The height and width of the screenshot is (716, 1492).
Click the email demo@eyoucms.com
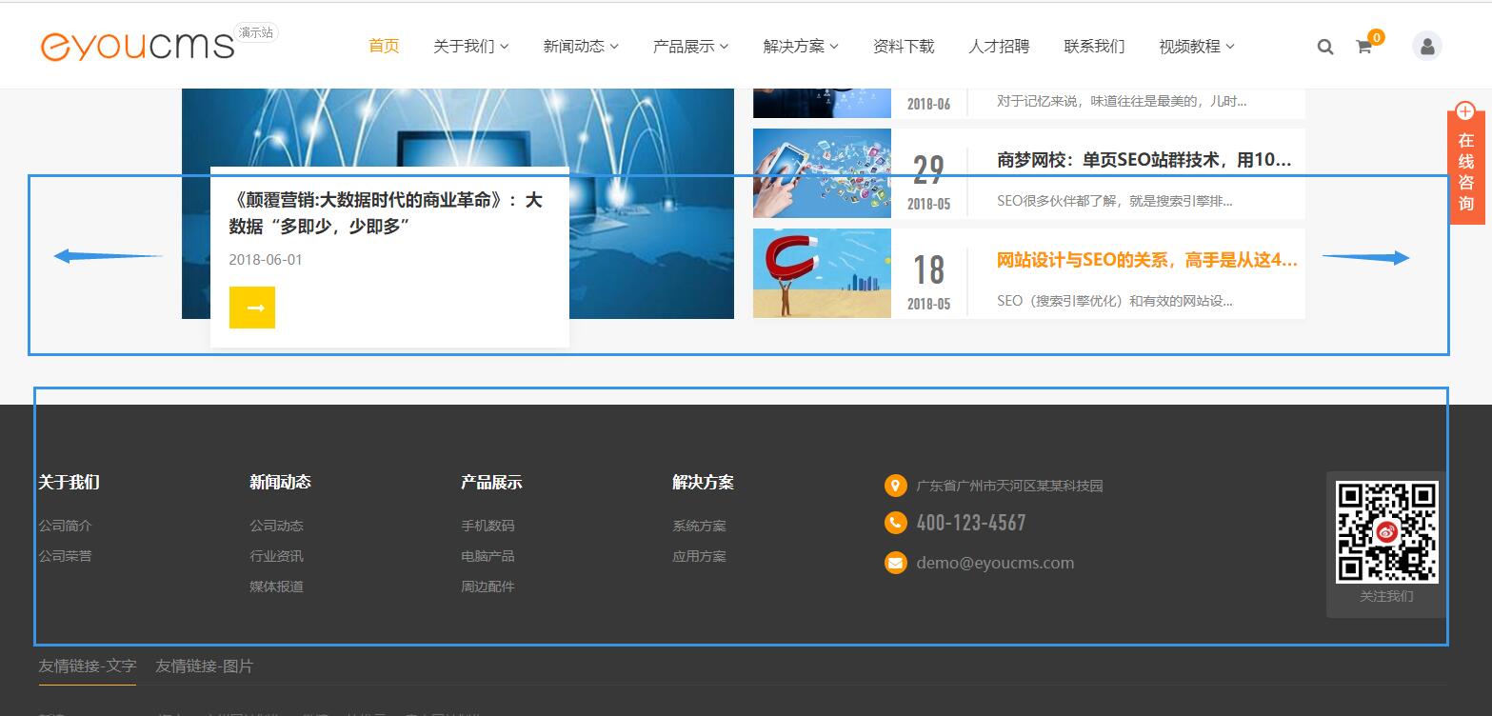(x=995, y=563)
